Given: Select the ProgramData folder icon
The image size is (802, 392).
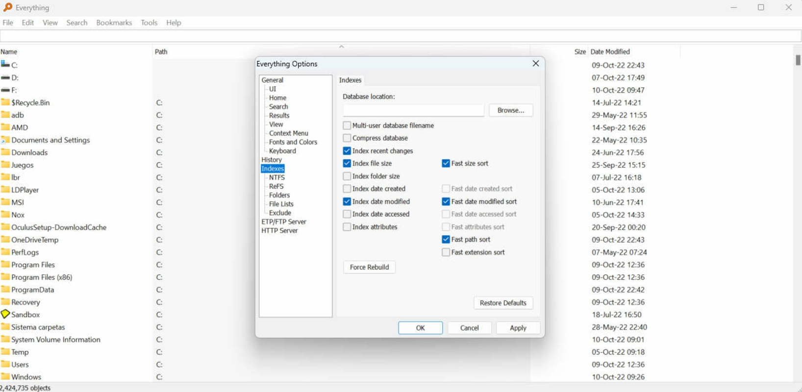Looking at the screenshot, I should pyautogui.click(x=5, y=289).
